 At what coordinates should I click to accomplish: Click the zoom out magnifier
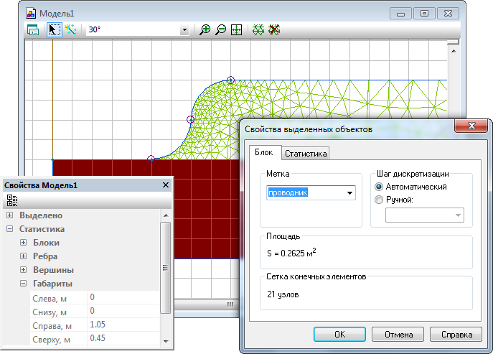(220, 30)
